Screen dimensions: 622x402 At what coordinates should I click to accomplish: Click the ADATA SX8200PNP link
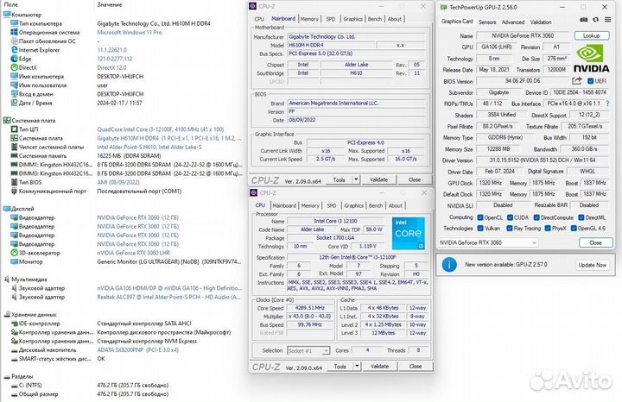(x=137, y=350)
